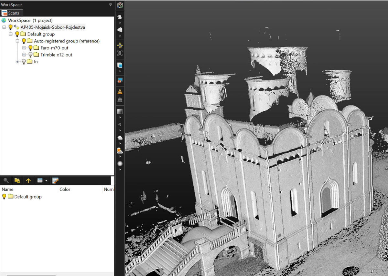Click the Faro-m70-out folder icon
Viewport: 388px width, 276px height.
[x=36, y=48]
